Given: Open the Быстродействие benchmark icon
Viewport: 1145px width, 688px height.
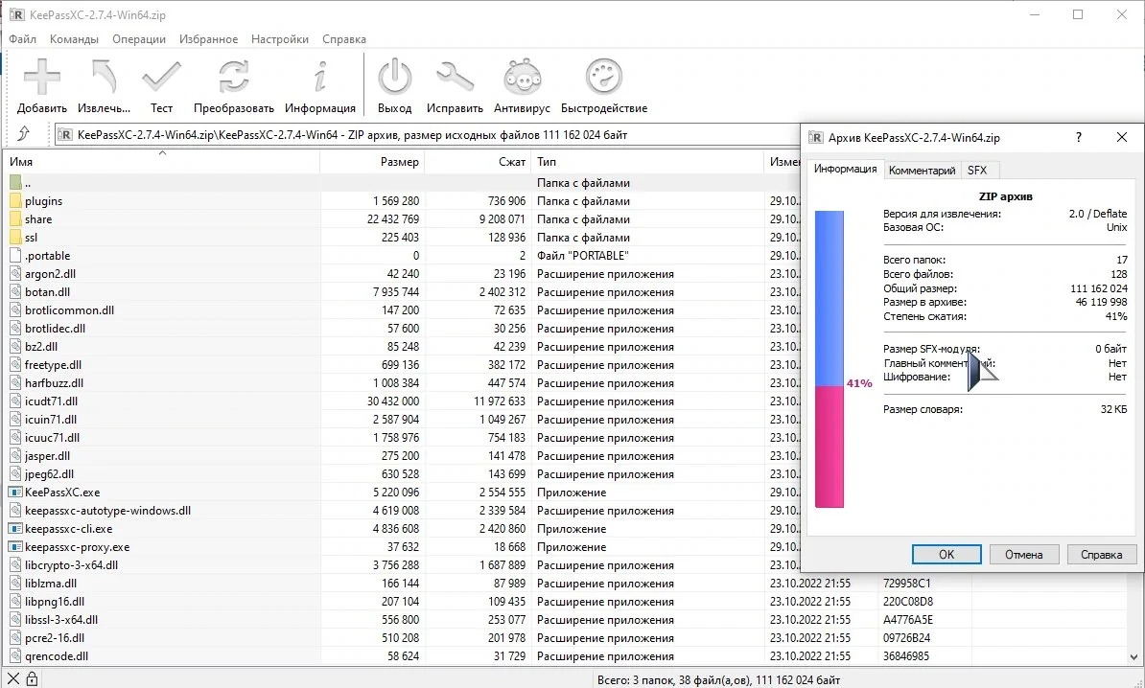Looking at the screenshot, I should point(604,77).
